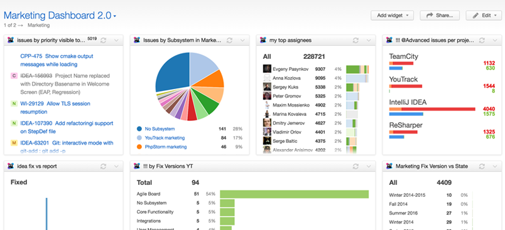Click YouTrack logo on my top assignees widget
This screenshot has width=505, height=230.
coord(263,40)
